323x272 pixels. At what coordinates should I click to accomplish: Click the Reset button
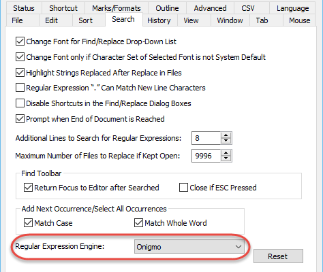click(x=278, y=256)
